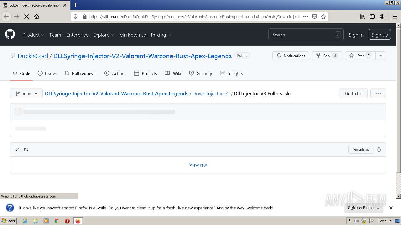The width and height of the screenshot is (401, 225).
Task: Click the volume speaker tray icon
Action: pyautogui.click(x=357, y=221)
